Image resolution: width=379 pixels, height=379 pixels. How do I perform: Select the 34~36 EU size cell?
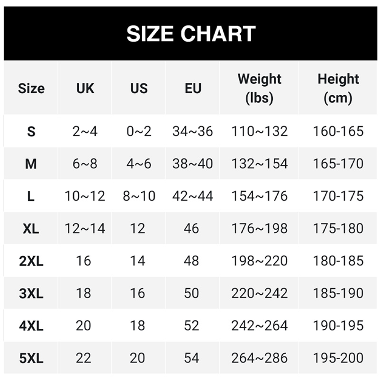(x=193, y=131)
